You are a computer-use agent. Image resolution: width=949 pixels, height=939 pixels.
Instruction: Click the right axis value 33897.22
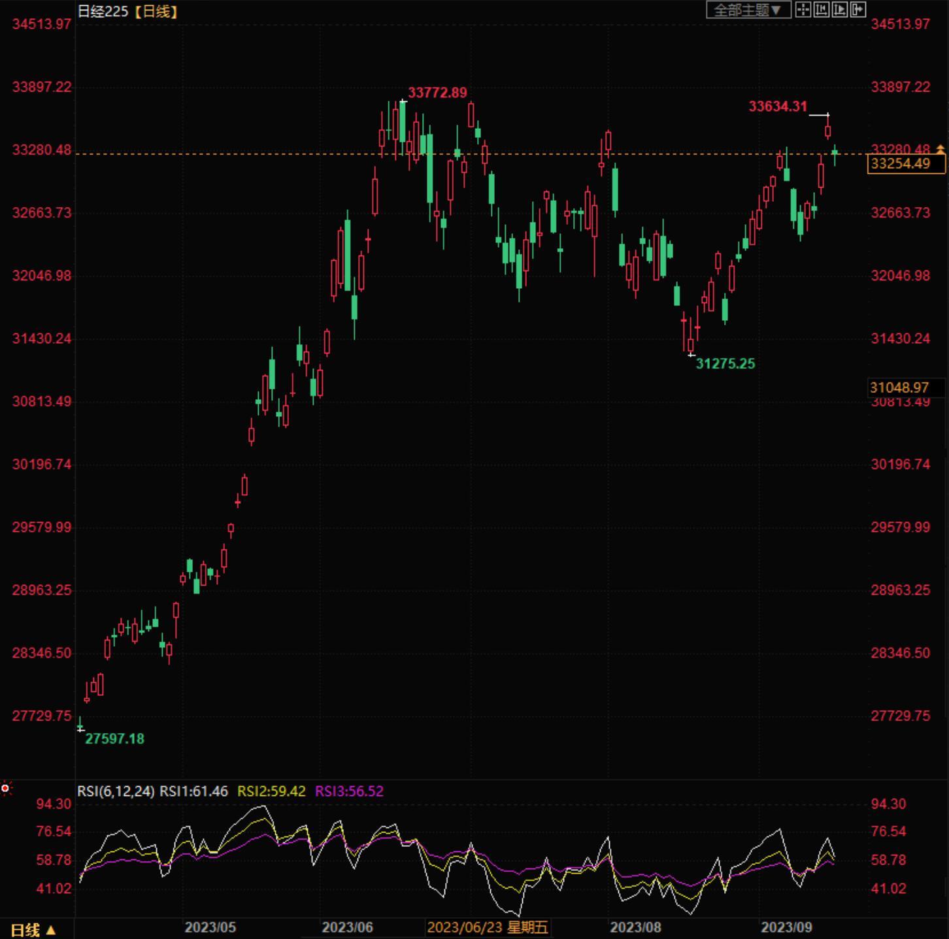[901, 88]
